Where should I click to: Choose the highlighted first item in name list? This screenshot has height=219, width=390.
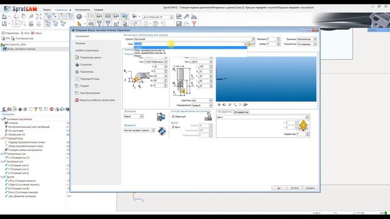click(190, 47)
